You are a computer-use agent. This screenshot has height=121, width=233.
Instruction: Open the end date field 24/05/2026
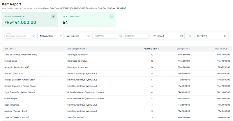136,36
